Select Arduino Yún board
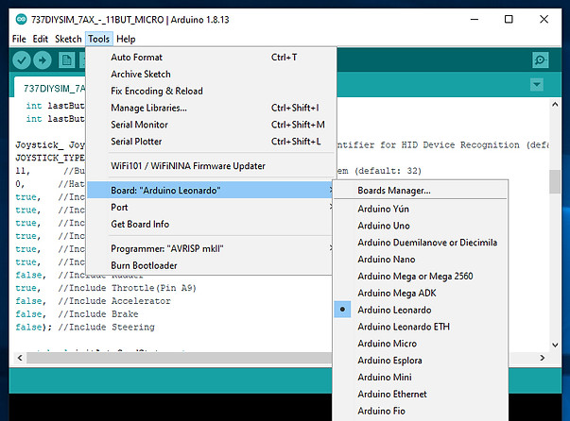Viewport: 570px width, 421px height. (x=421, y=209)
